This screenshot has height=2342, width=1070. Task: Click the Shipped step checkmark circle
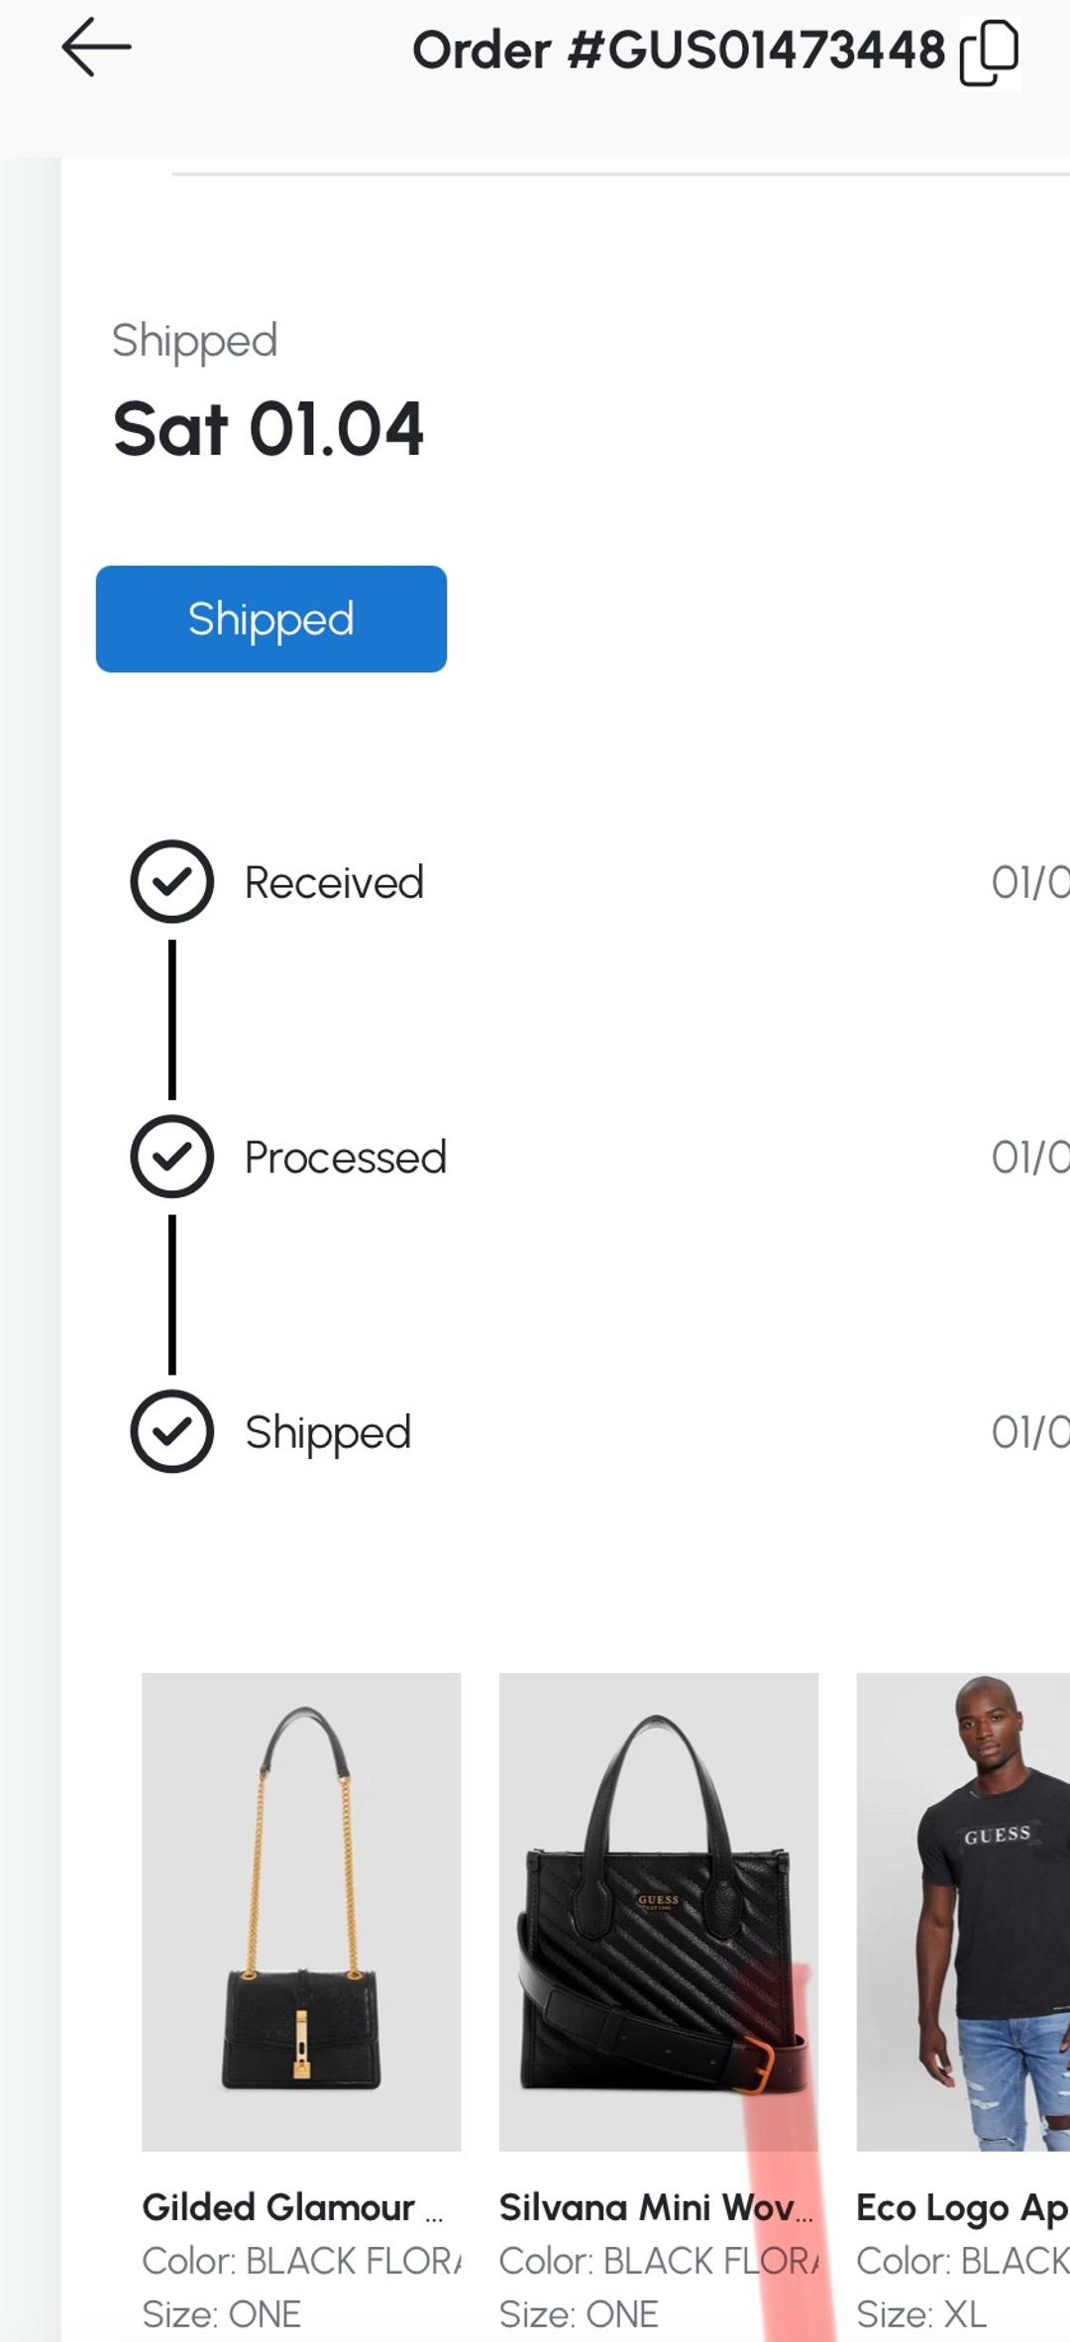(172, 1431)
